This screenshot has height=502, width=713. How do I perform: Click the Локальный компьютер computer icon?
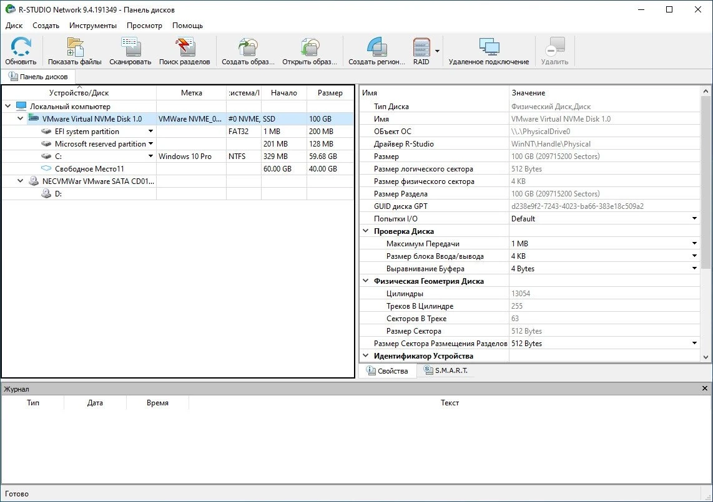tap(21, 106)
